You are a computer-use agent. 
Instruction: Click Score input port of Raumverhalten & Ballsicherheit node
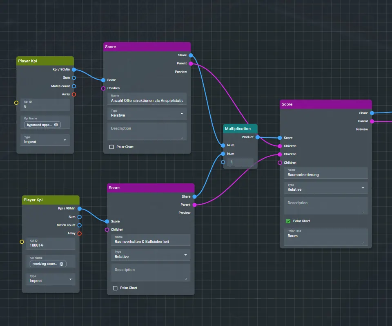point(107,222)
